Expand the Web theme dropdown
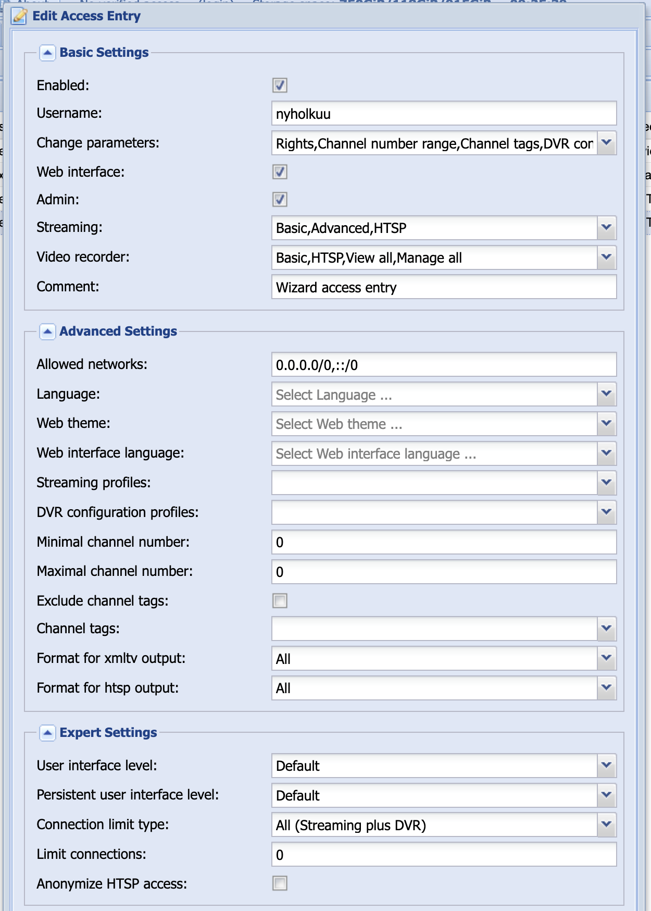This screenshot has height=911, width=651. coord(606,424)
